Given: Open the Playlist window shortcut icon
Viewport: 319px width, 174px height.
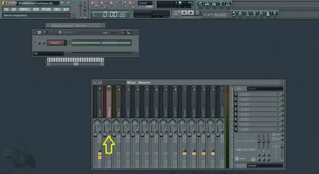Looking at the screenshot, I should [x=200, y=4].
